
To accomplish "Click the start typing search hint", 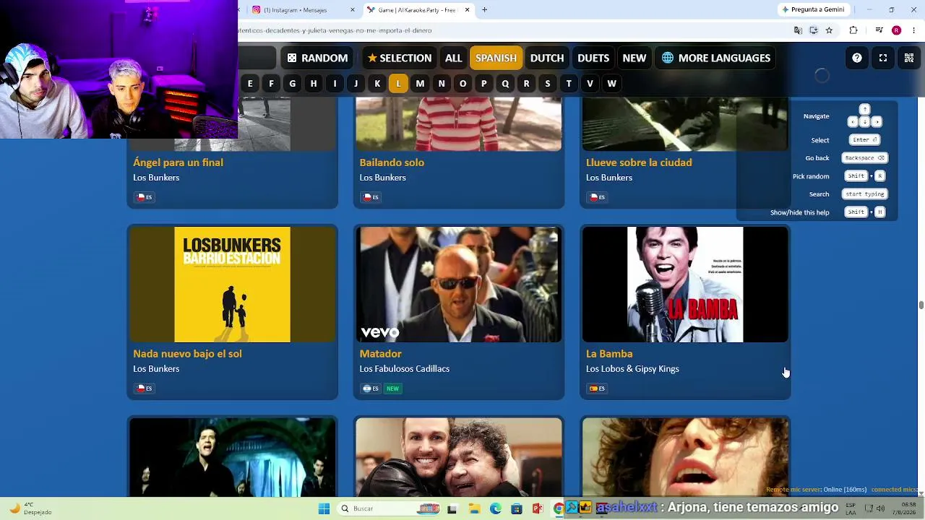I will 864,194.
